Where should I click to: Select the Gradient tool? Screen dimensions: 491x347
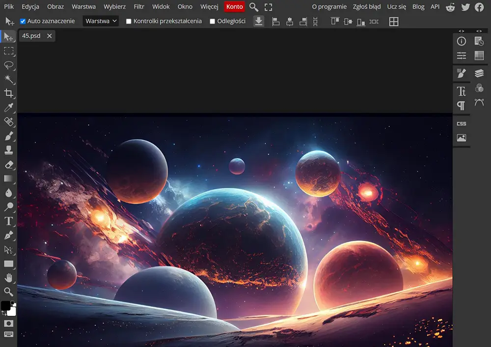(x=8, y=178)
